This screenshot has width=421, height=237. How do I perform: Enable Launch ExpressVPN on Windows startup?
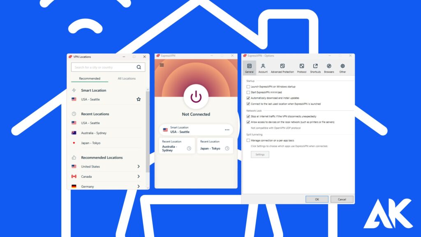(x=248, y=87)
